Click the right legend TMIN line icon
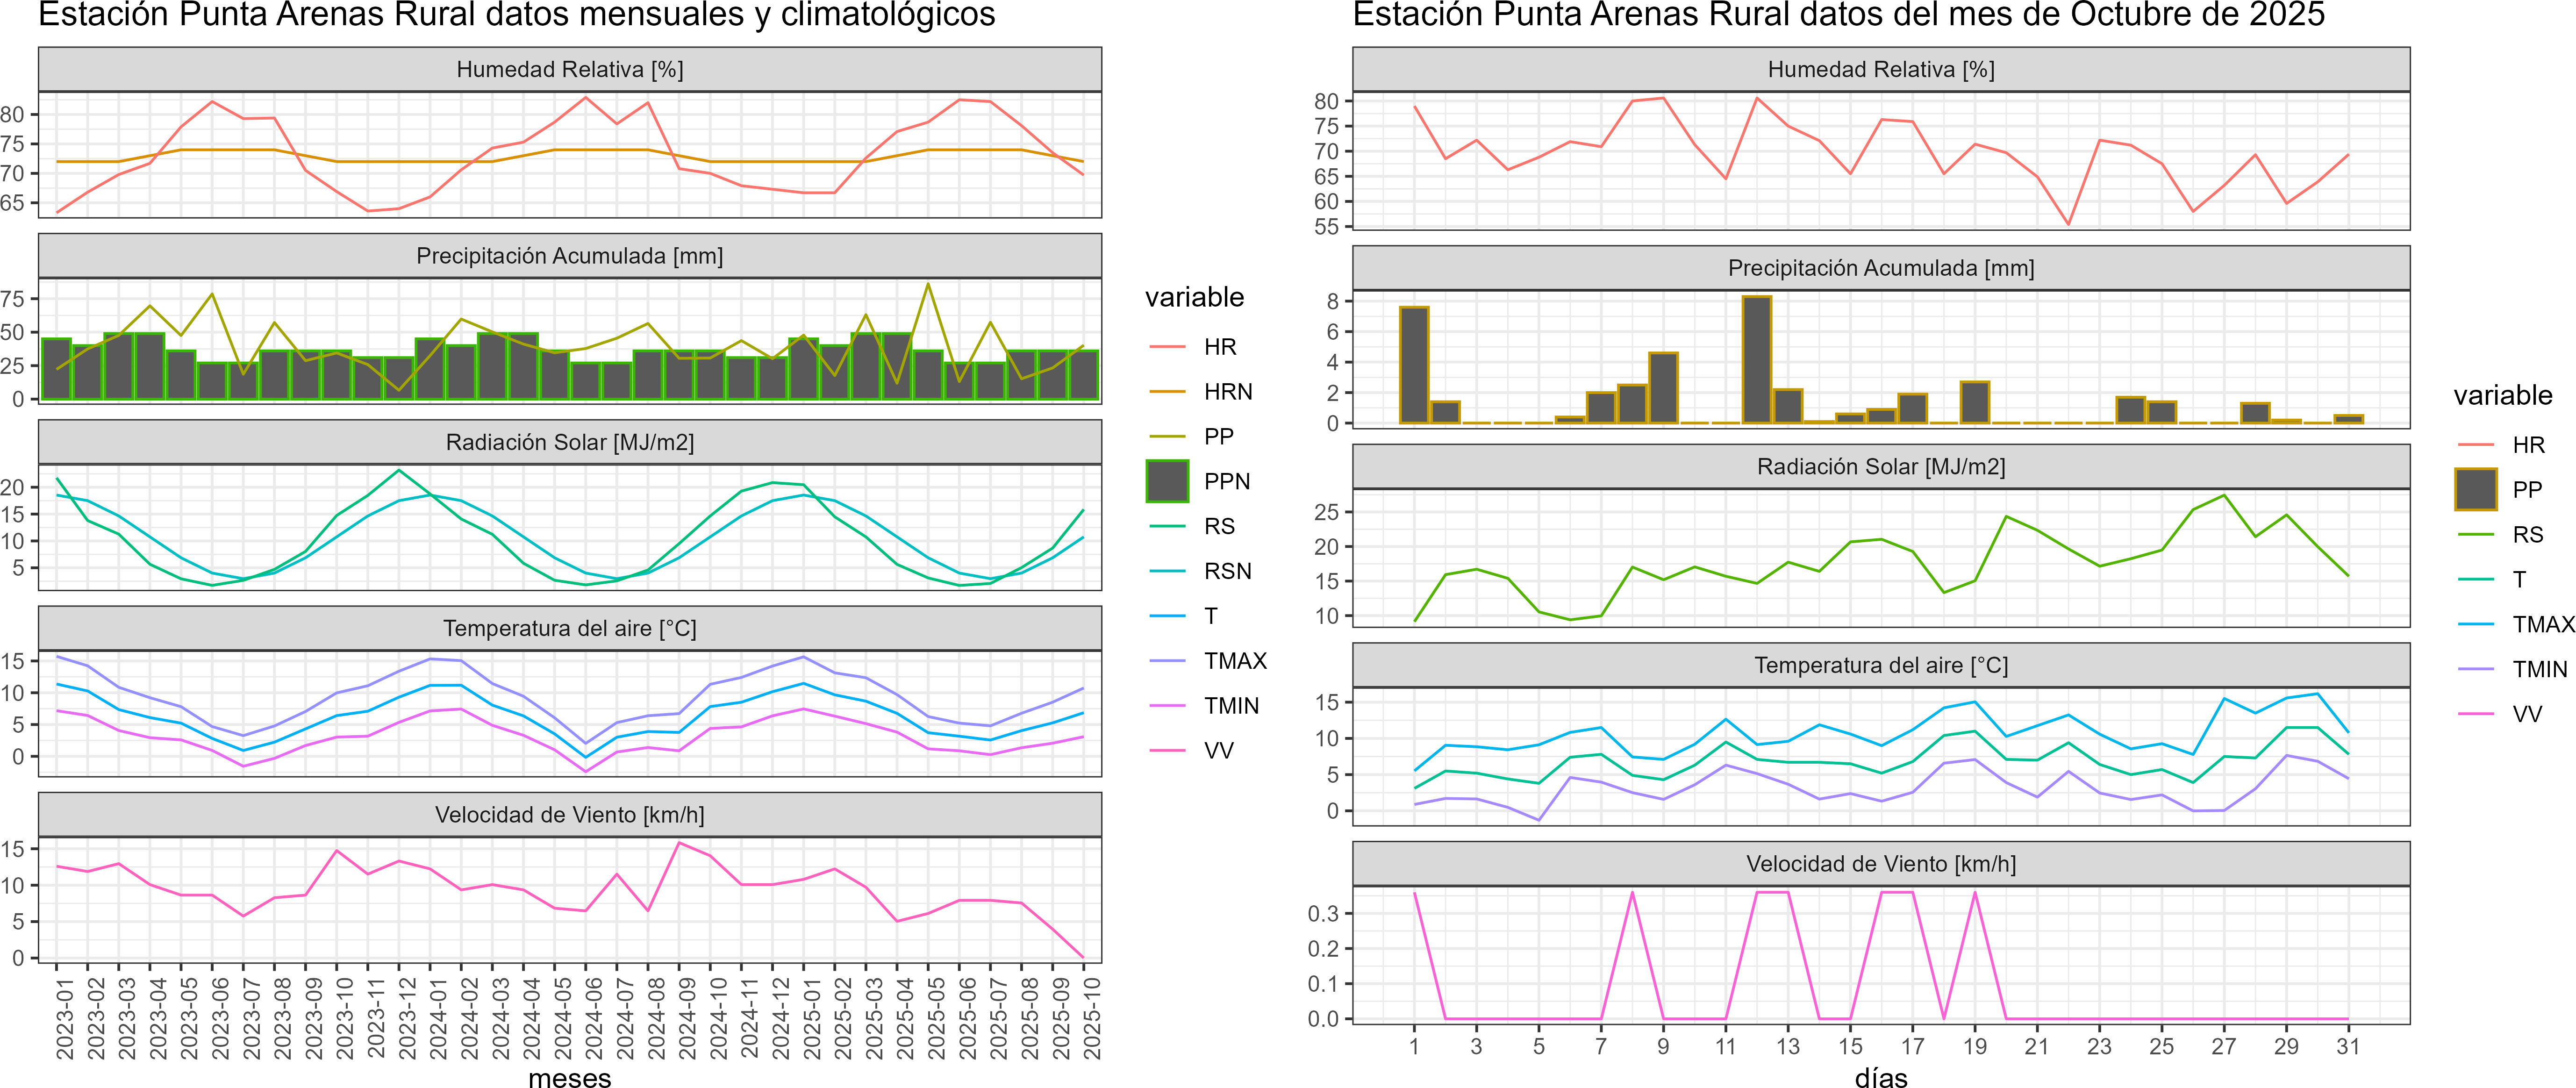 point(2475,669)
